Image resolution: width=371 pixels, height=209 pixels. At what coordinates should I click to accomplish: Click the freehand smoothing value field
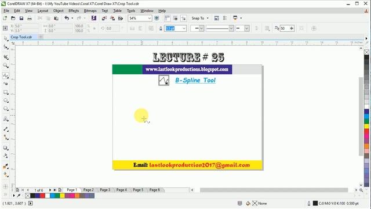285,28
